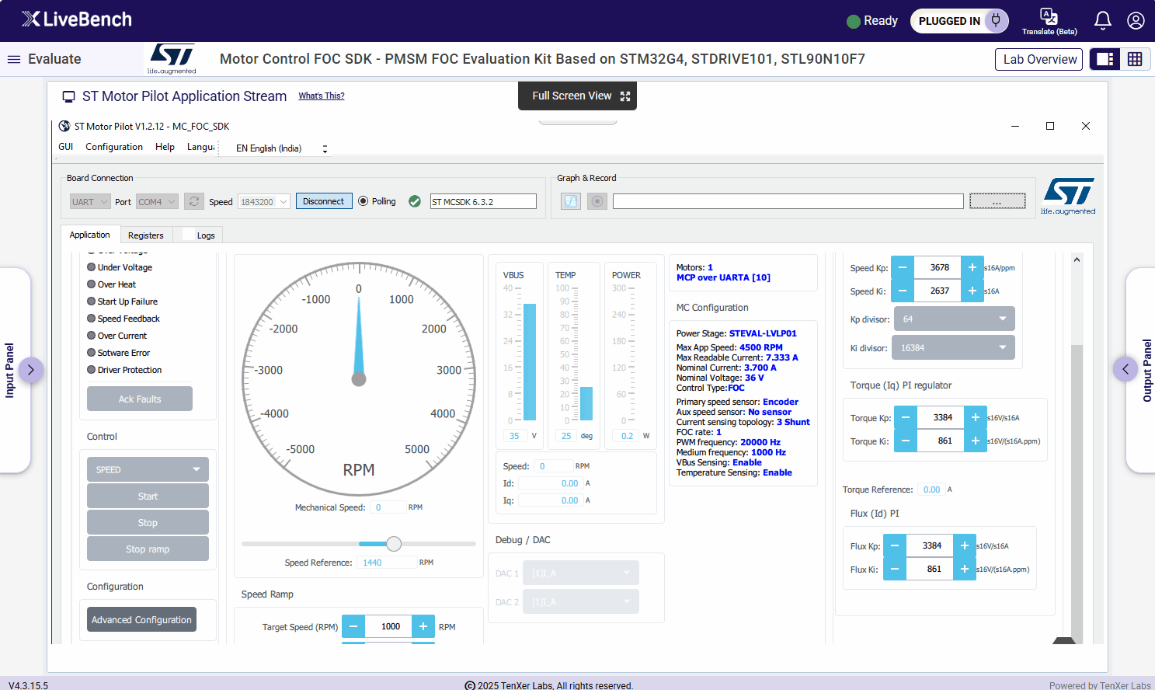Image resolution: width=1155 pixels, height=690 pixels.
Task: Open the GUI menu
Action: pos(66,147)
